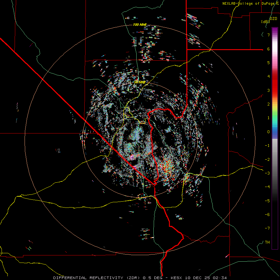Screen dimensions: 280x280
Task: Click the [dB] unit label
Action: 265,21
